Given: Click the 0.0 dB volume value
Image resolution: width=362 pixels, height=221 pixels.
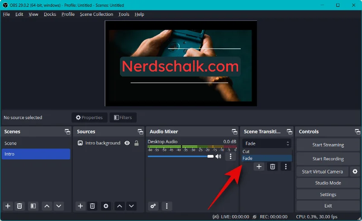Looking at the screenshot, I should tap(230, 141).
